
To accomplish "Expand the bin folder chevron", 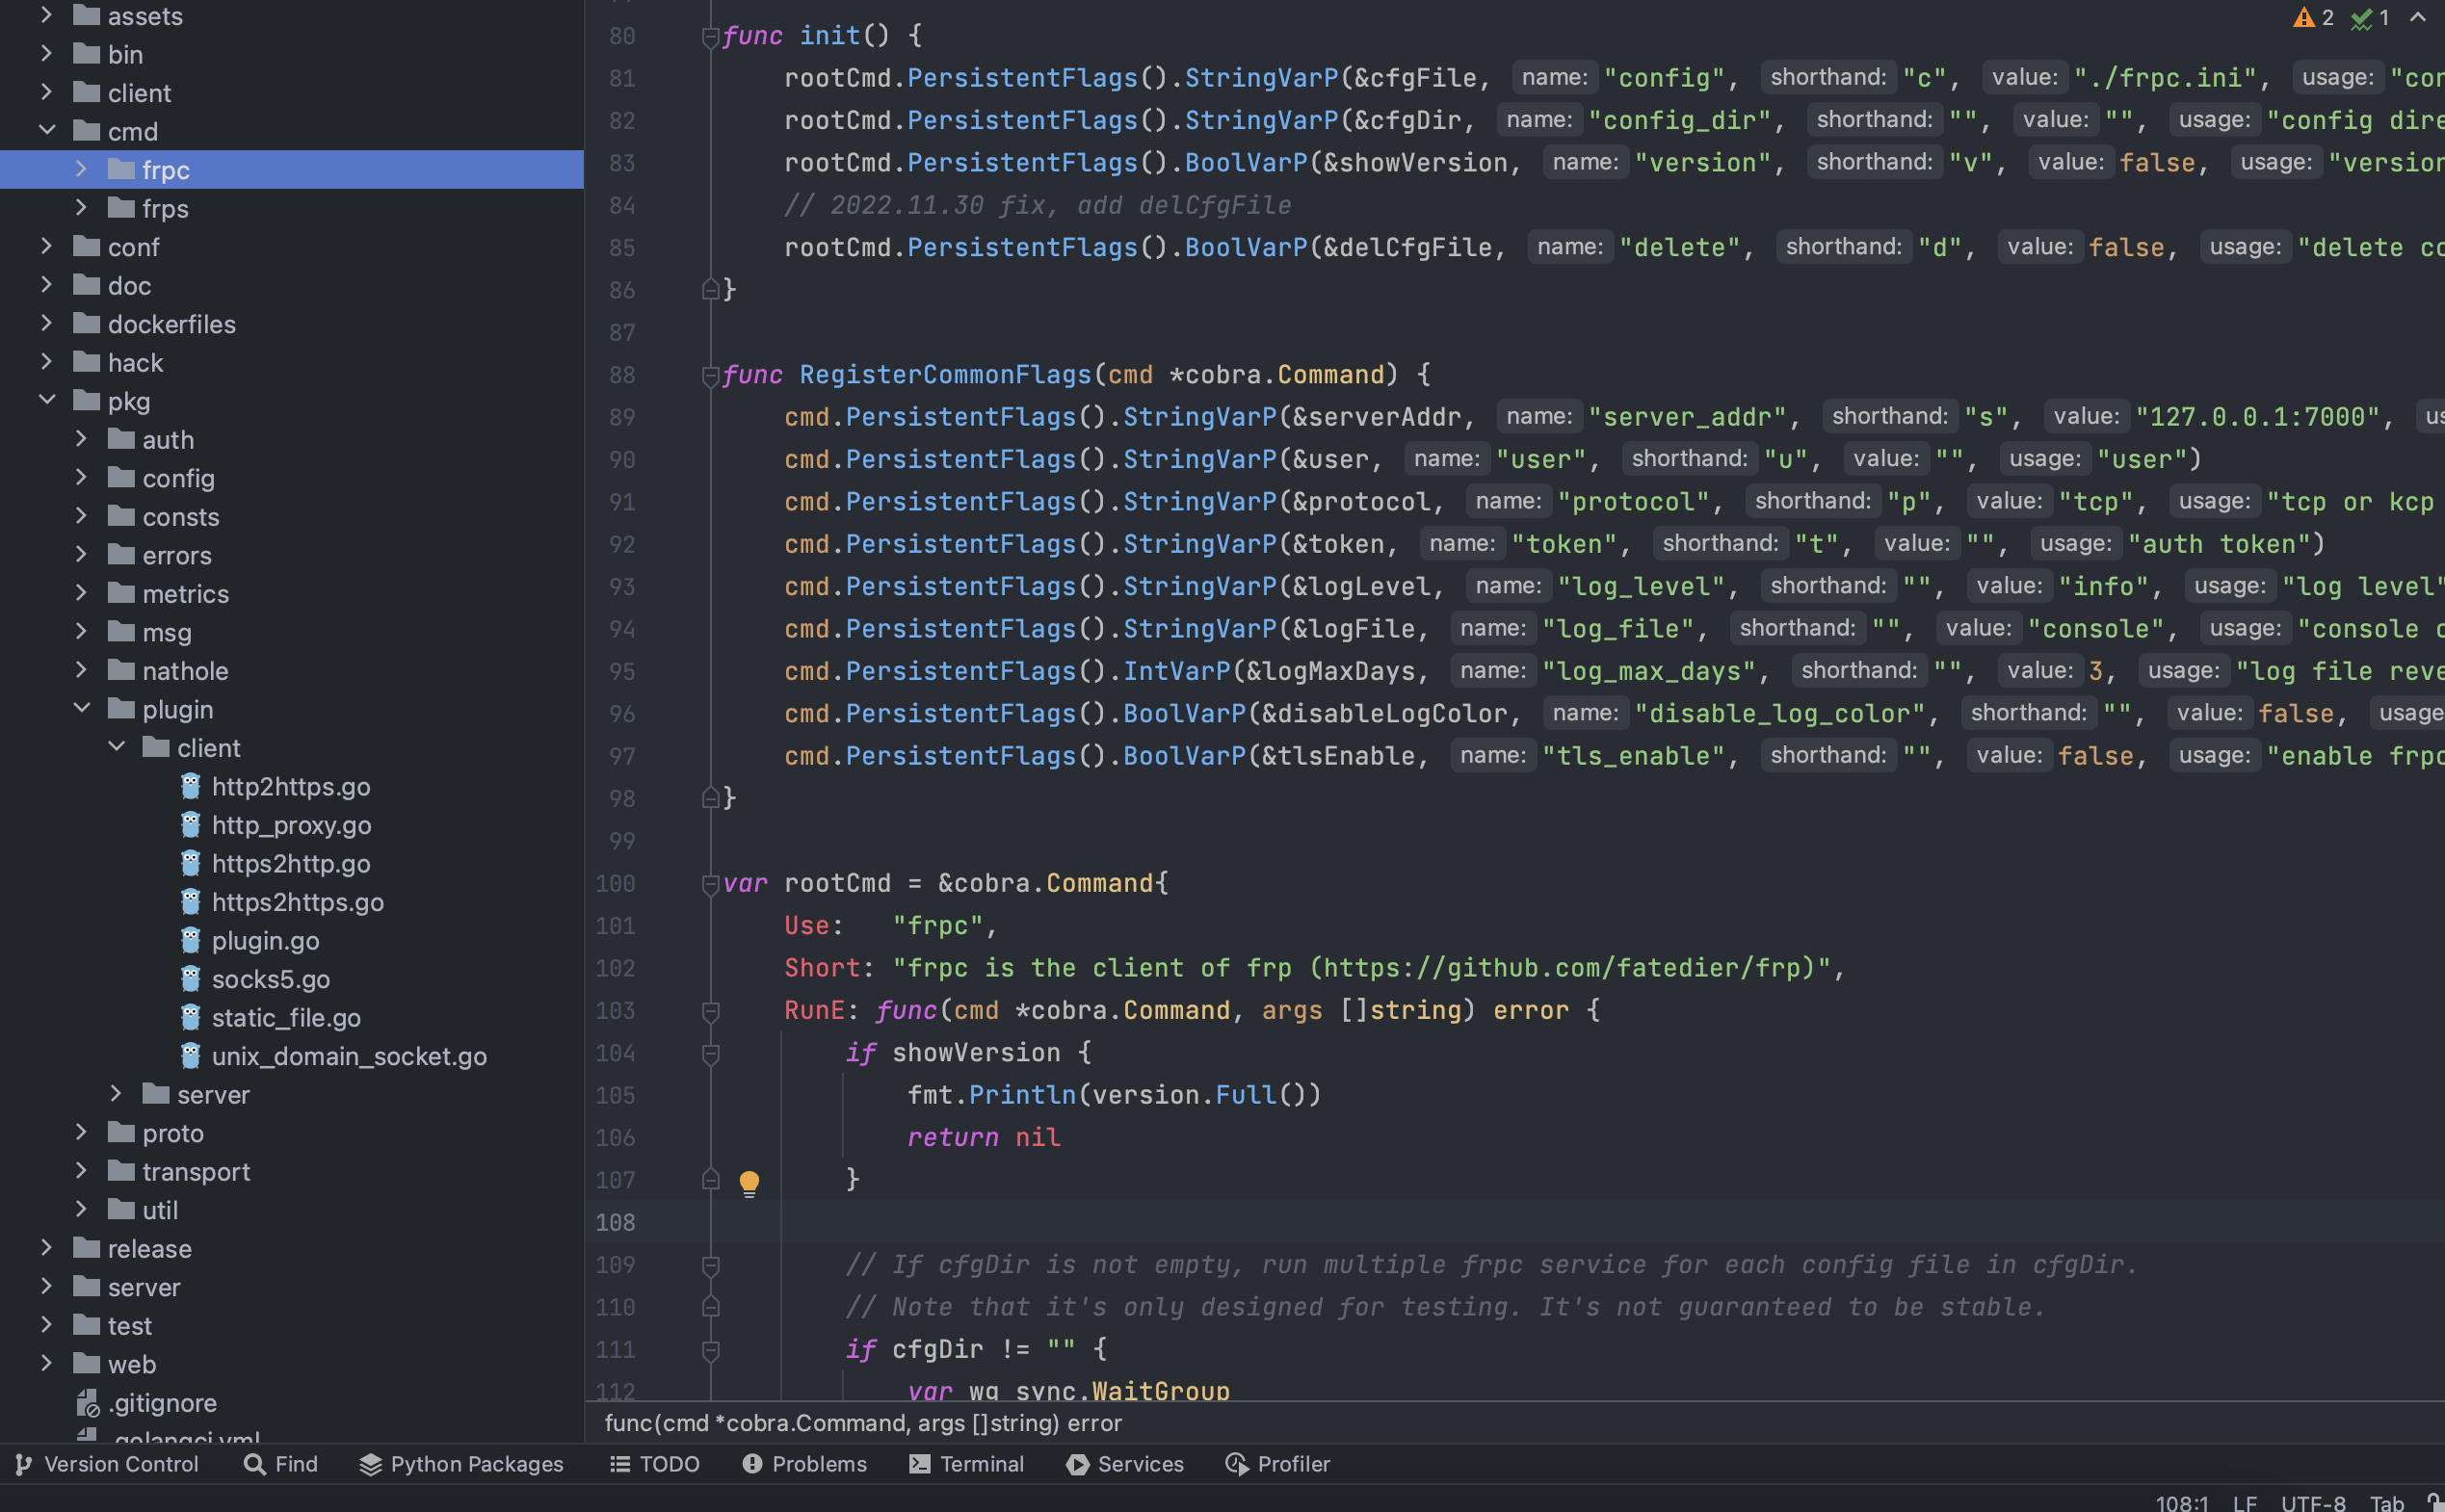I will pyautogui.click(x=46, y=53).
